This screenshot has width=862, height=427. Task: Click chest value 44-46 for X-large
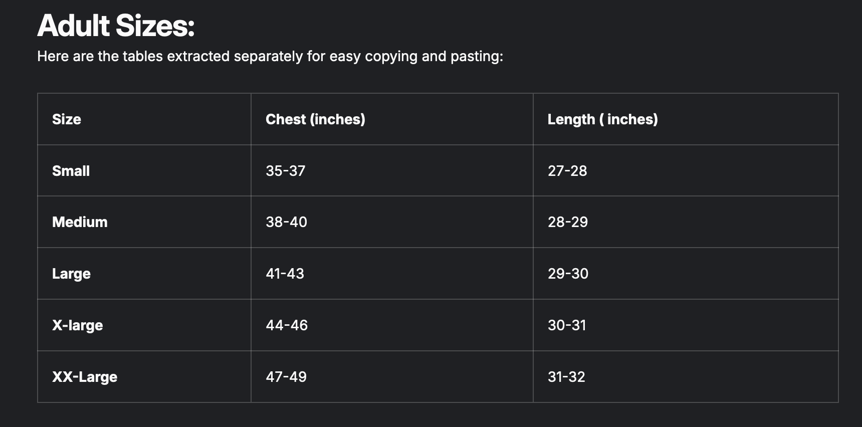pyautogui.click(x=287, y=325)
